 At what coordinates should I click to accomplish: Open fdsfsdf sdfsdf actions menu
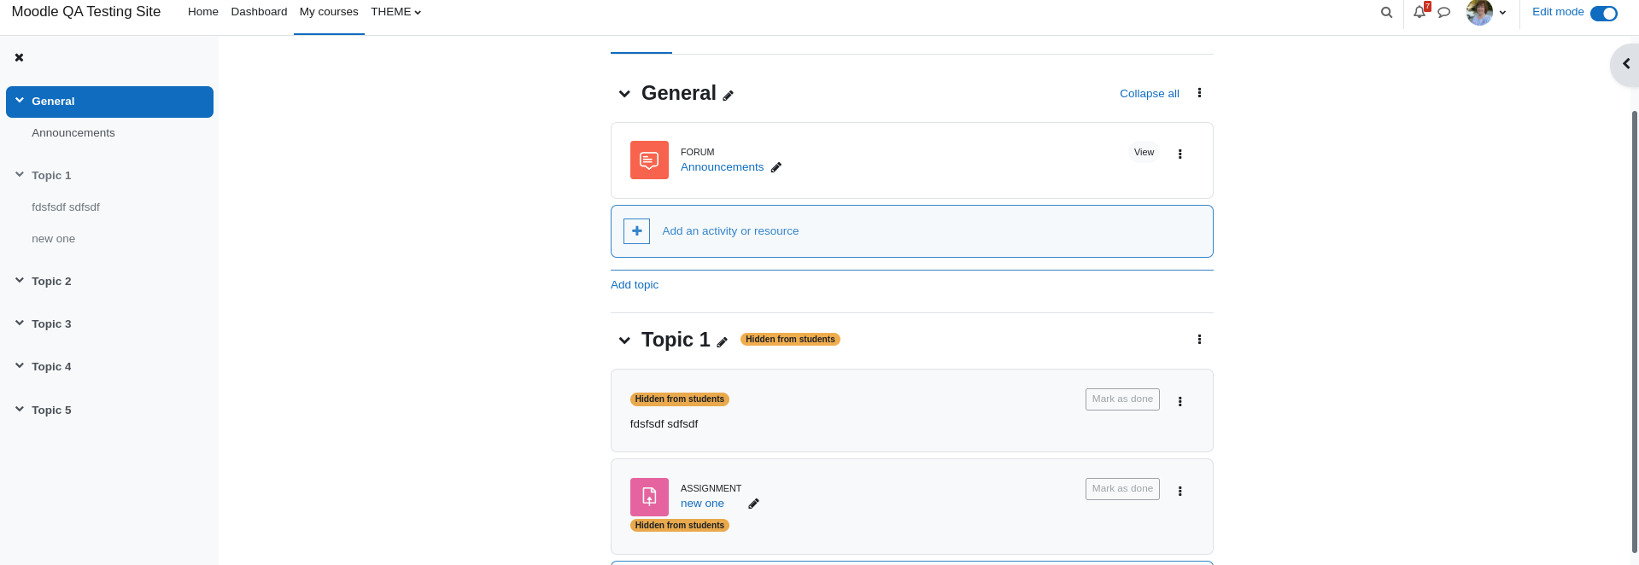(x=1179, y=401)
